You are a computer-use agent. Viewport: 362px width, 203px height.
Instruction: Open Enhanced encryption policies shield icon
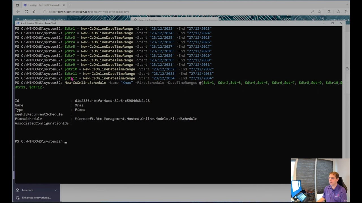[18, 198]
